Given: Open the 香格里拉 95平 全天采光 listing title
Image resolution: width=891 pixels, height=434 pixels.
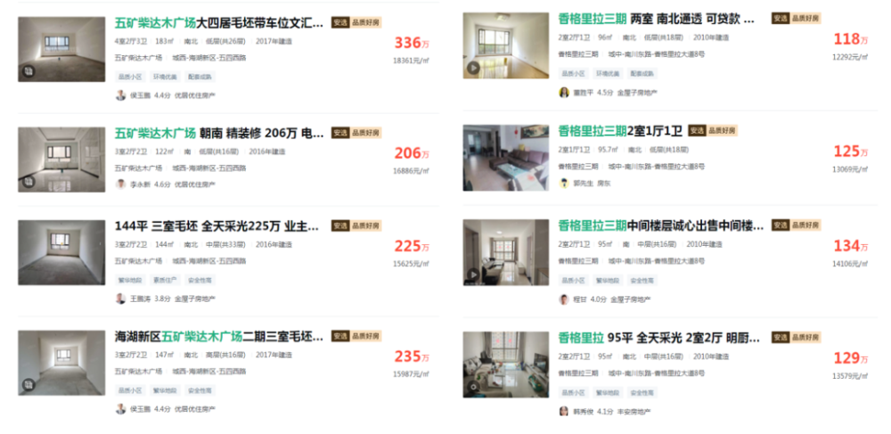Looking at the screenshot, I should point(659,338).
